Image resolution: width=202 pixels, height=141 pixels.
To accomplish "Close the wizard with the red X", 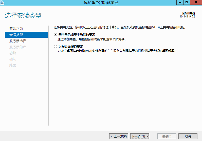I will point(196,2).
